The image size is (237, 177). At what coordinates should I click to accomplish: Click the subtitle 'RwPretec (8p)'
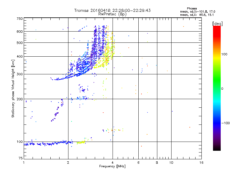pyautogui.click(x=112, y=14)
